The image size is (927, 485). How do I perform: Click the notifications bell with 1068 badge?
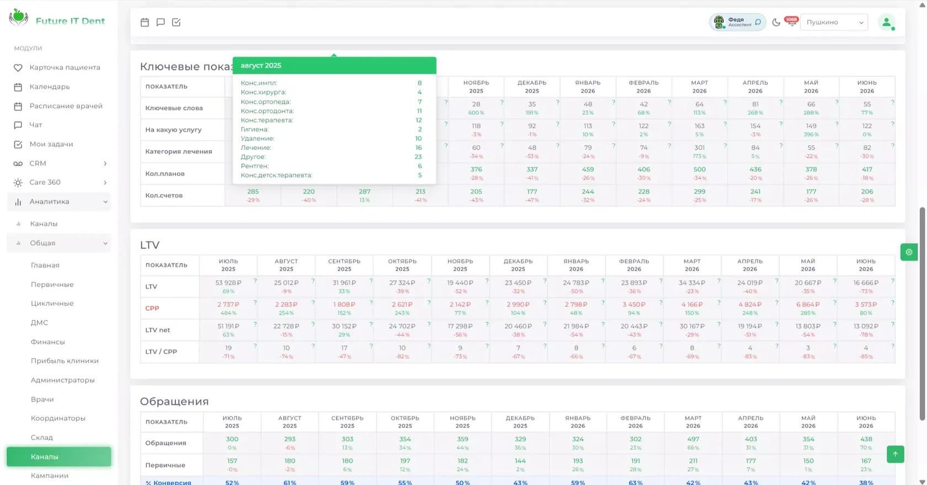[792, 22]
